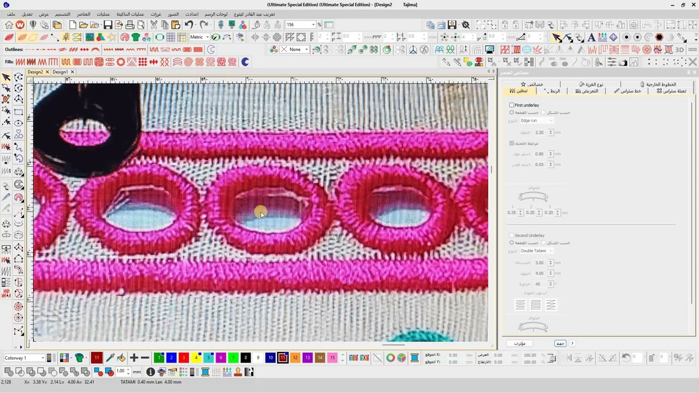Image resolution: width=699 pixels, height=393 pixels.
Task: Save the design with the floppy disk icon
Action: tap(108, 25)
